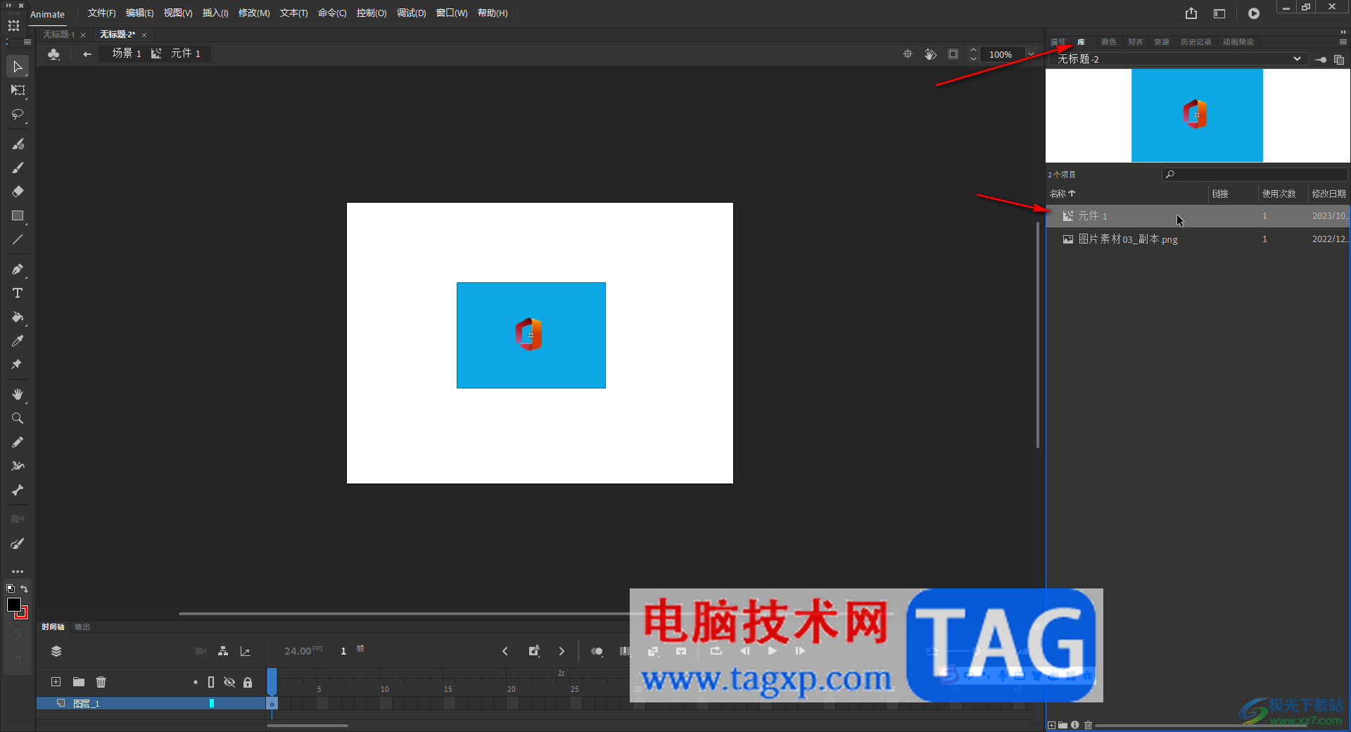The width and height of the screenshot is (1351, 732).
Task: Select the Selection arrow tool
Action: click(x=18, y=67)
